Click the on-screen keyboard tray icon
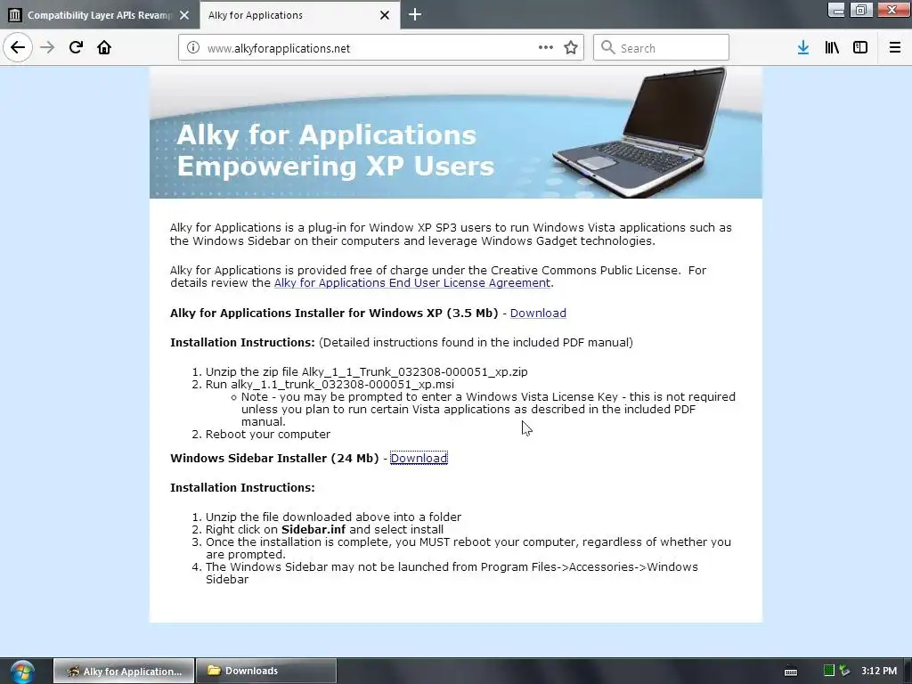 coord(791,672)
